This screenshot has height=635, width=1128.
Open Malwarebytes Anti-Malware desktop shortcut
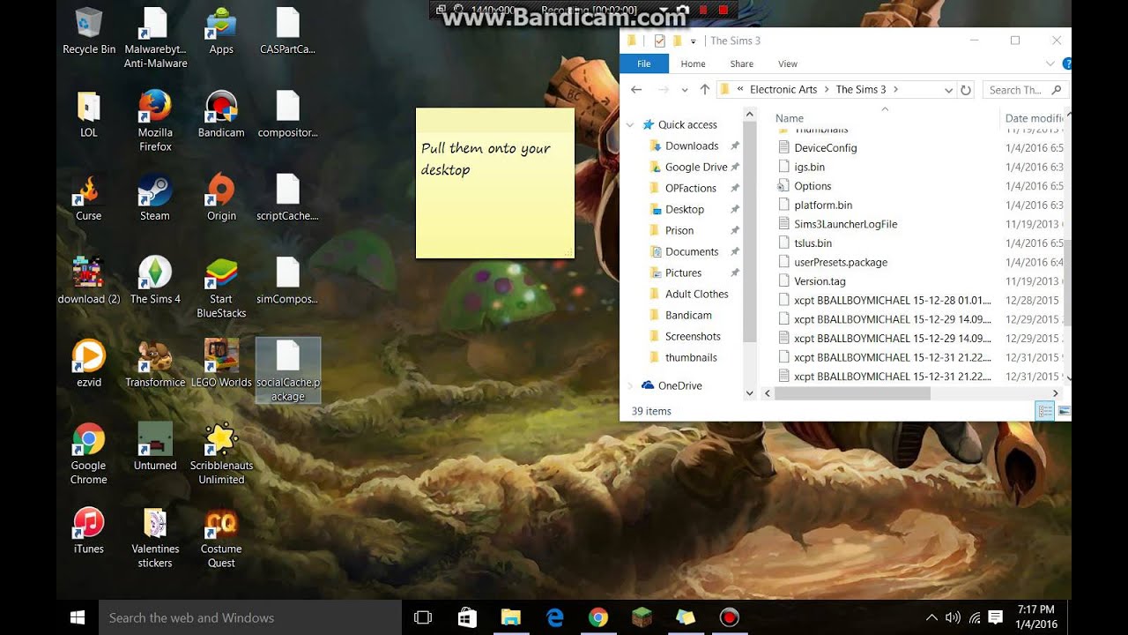coord(155,38)
